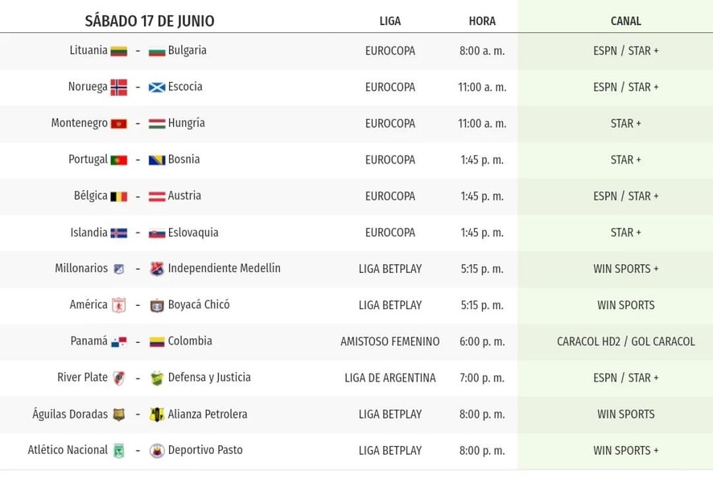Open the Deportivo Pasto team link
Image resolution: width=713 pixels, height=483 pixels.
pos(205,450)
